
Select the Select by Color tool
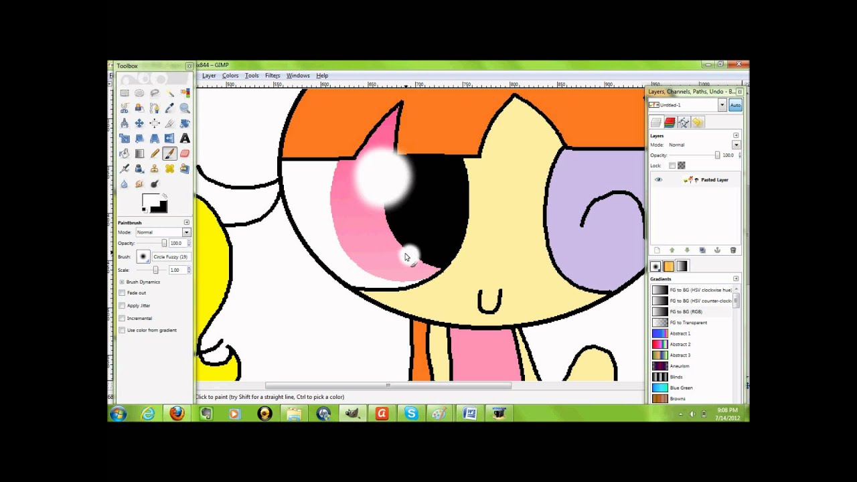185,93
